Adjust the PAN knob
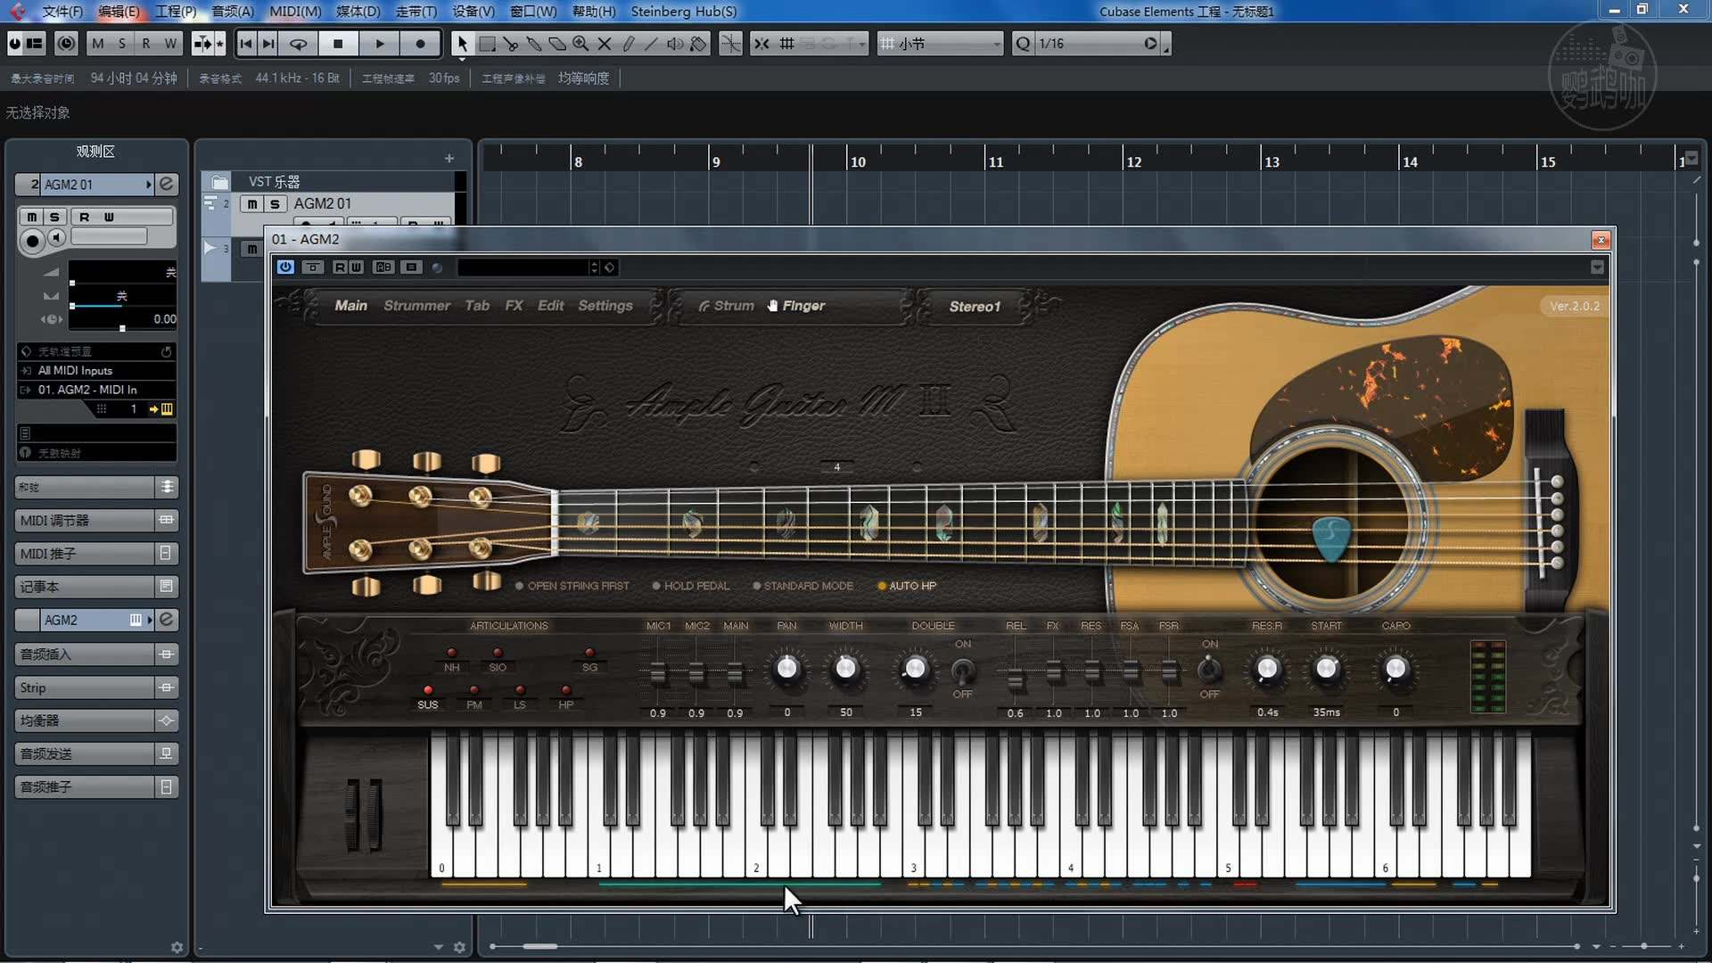This screenshot has width=1712, height=963. [x=786, y=669]
